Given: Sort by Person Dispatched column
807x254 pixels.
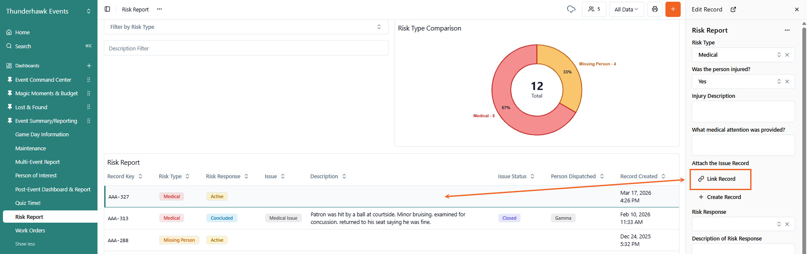Looking at the screenshot, I should point(602,177).
